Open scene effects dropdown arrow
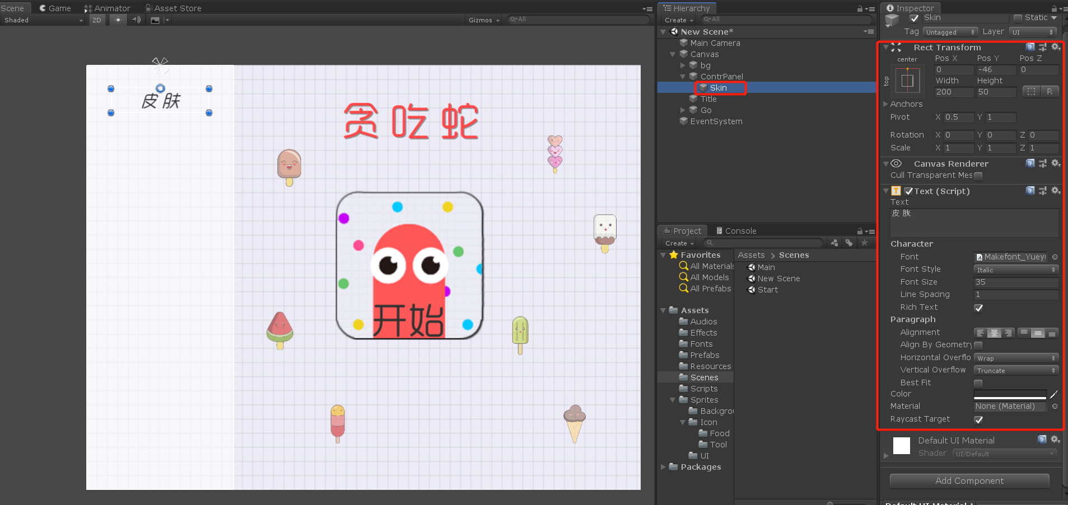Viewport: 1068px width, 505px height. coord(167,20)
